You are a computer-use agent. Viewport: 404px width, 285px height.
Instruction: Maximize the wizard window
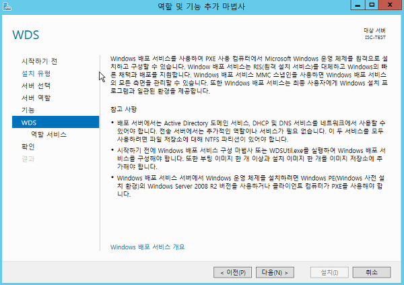(x=372, y=5)
